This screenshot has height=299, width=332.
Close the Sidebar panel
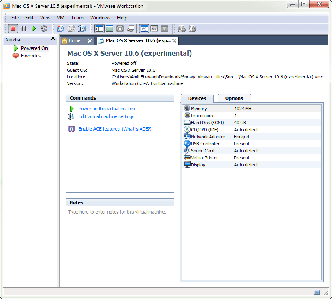pyautogui.click(x=53, y=38)
